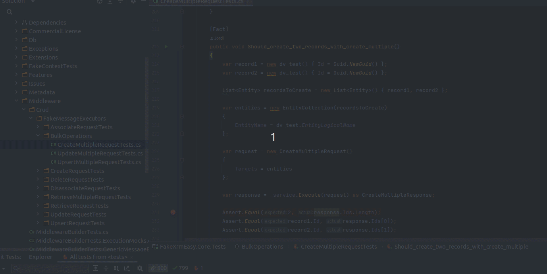Viewport: 547px width, 274px height.
Task: Expand the CommercialLicense folder
Action: pos(16,31)
